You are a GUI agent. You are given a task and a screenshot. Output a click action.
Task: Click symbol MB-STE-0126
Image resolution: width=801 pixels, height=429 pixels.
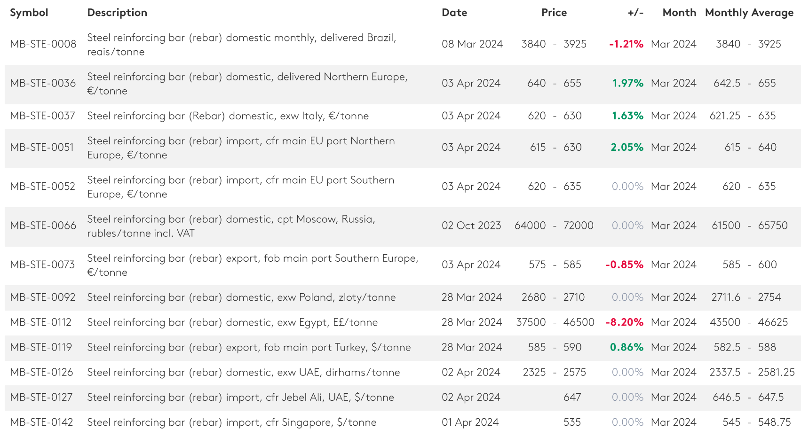click(x=42, y=373)
